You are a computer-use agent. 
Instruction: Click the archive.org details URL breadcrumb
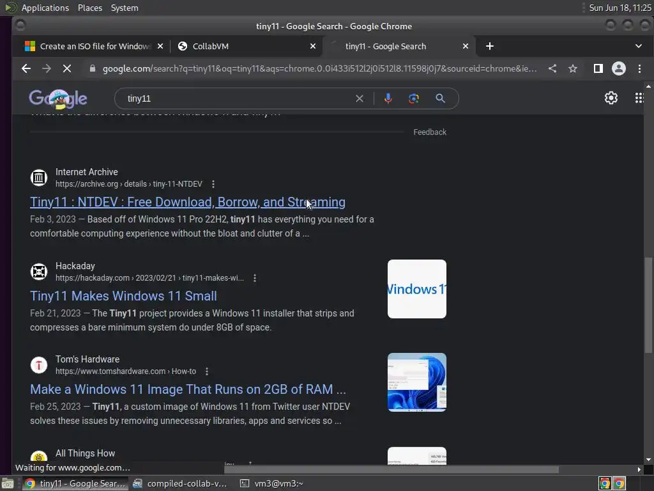129,184
